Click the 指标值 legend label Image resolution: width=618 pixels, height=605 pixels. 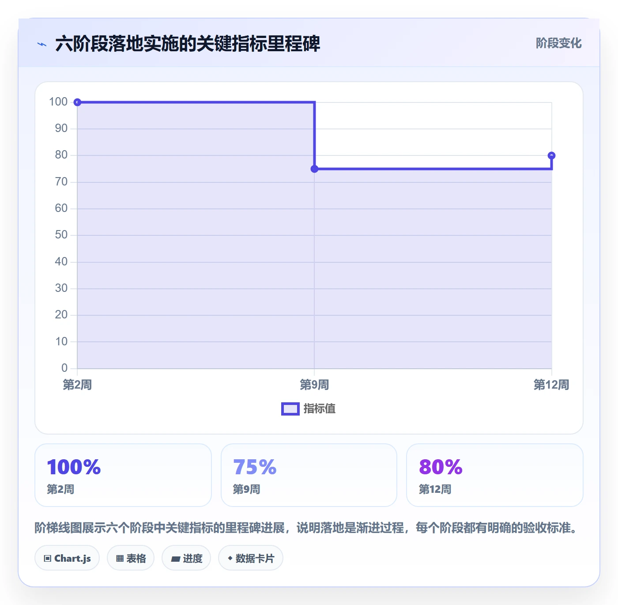[x=320, y=409]
